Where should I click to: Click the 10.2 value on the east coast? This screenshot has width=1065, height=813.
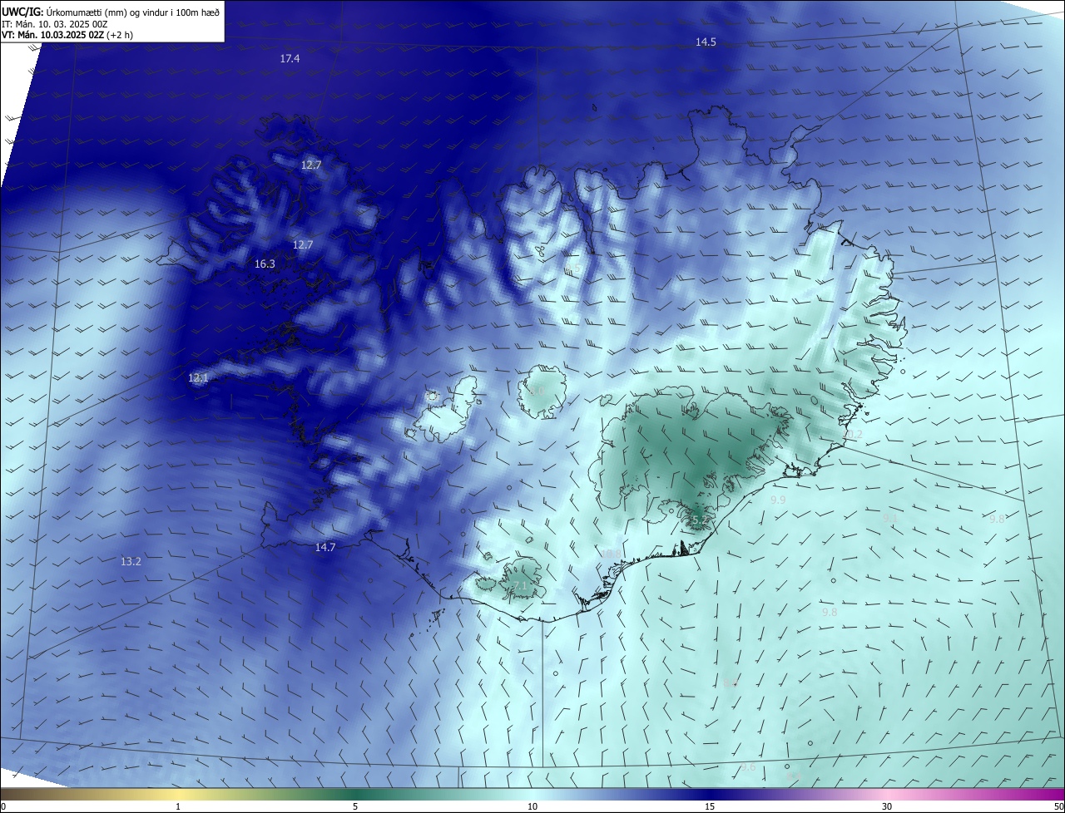tap(853, 434)
